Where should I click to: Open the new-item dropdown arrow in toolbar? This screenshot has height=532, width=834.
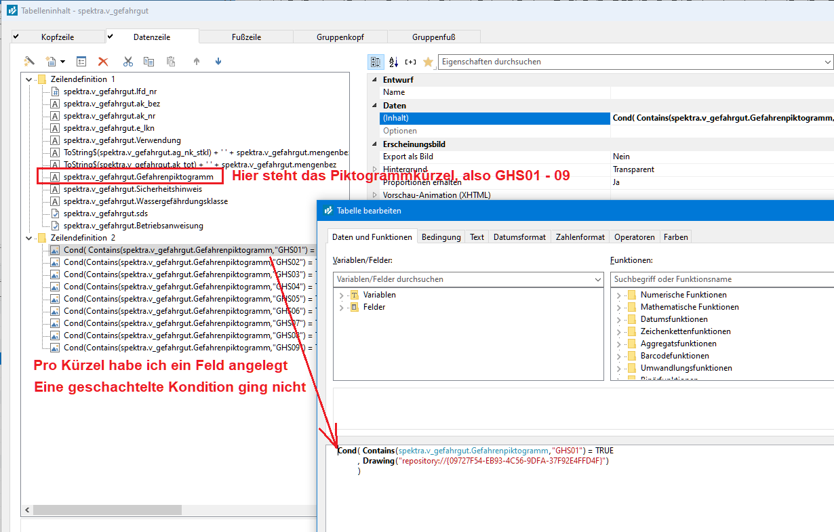62,62
